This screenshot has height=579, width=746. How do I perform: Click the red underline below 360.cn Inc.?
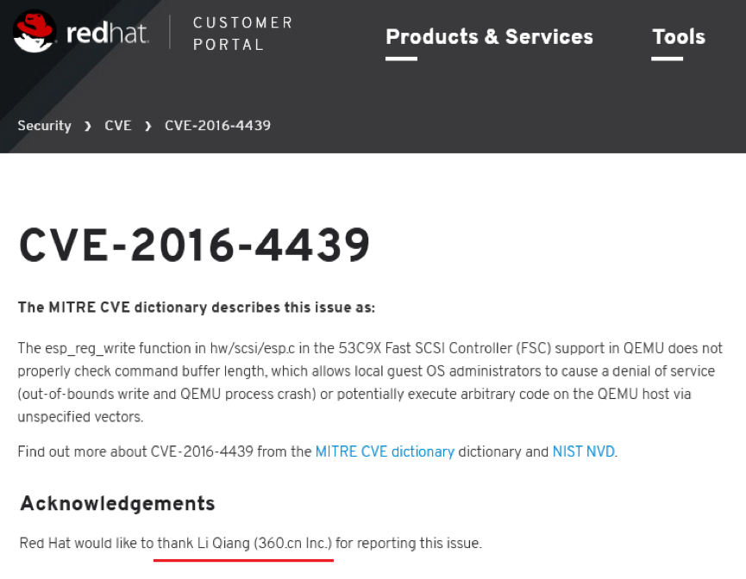[x=244, y=560]
